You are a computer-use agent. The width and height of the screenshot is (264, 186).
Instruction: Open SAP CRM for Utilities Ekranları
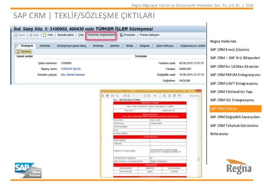235,67
